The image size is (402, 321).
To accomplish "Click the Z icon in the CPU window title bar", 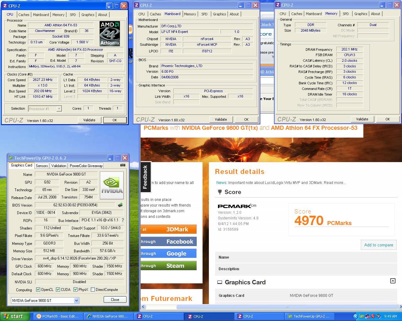I will tap(5, 6).
